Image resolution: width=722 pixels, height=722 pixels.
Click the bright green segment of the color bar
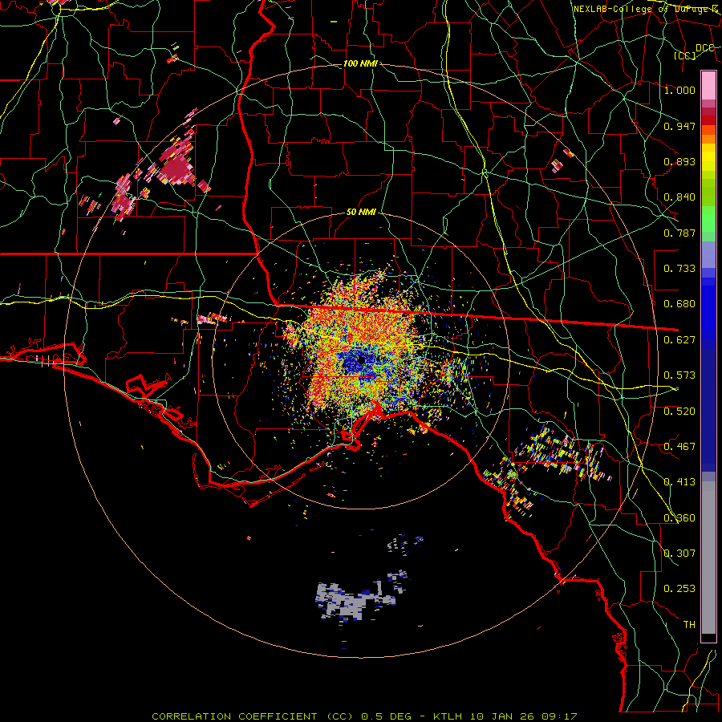point(708,219)
